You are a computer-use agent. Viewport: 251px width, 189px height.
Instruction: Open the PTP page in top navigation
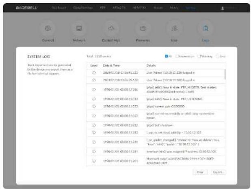click(103, 8)
